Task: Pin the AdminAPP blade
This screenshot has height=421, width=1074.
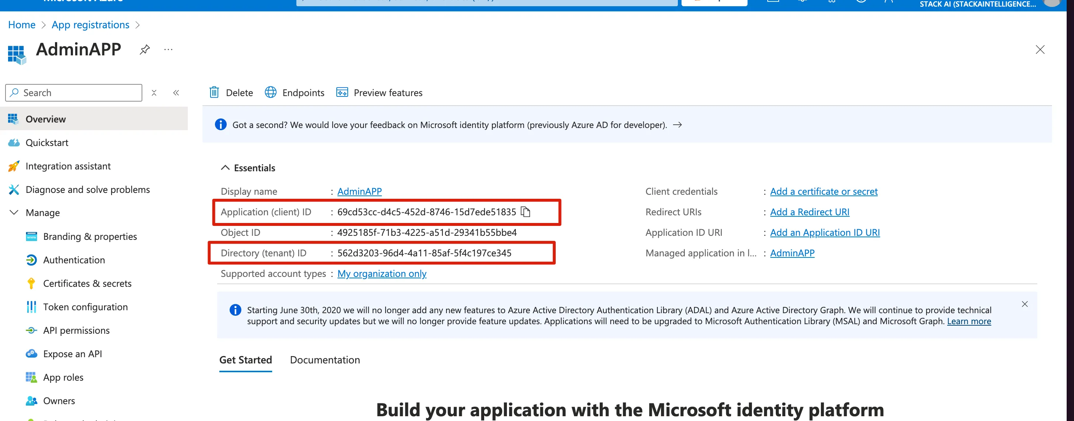Action: (145, 50)
